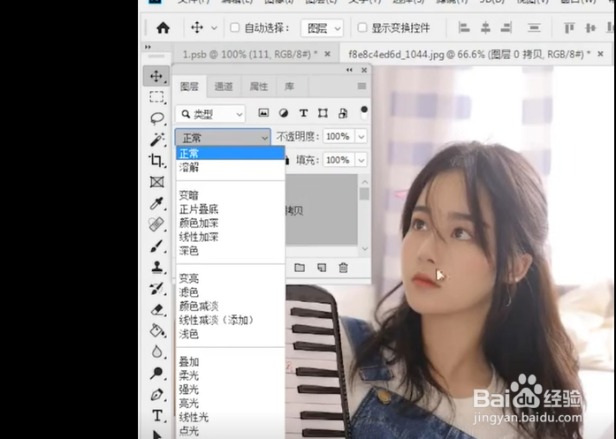Click the distribute icon with three horizontal bars
Screen dimensions: 616x439
pyautogui.click(x=534, y=28)
